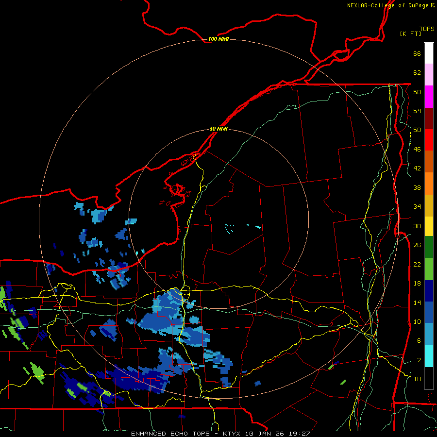
Task: Click the Enhanced Echo Tops KTYX caption
Action: [x=220, y=434]
